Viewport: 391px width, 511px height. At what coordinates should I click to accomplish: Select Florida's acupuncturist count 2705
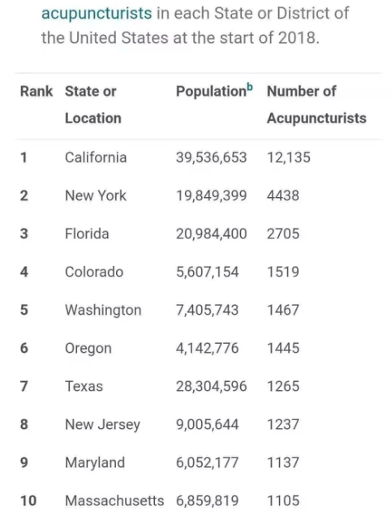283,234
